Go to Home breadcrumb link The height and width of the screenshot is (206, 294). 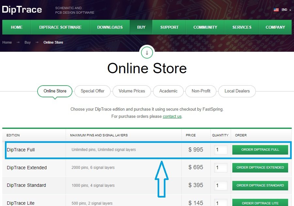pyautogui.click(x=7, y=42)
